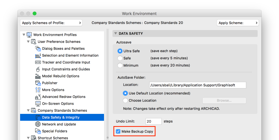Choose the Minimum autosave radio button
This screenshot has height=140, width=279.
[120, 65]
